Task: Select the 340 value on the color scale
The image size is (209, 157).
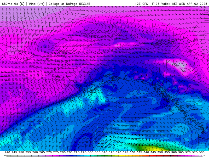Action: tap(146, 152)
